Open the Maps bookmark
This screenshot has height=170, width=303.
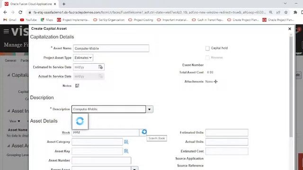[47, 20]
